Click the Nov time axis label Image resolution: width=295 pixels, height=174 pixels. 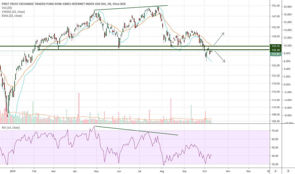228,171
